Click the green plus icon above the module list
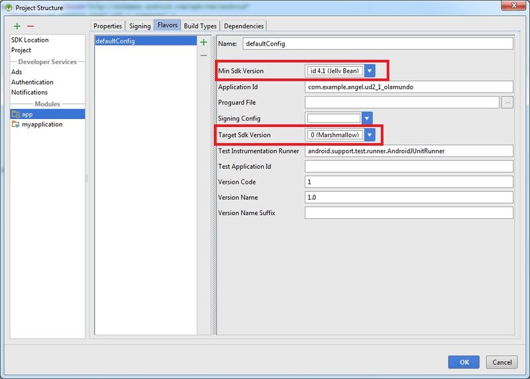The height and width of the screenshot is (379, 530). (17, 26)
